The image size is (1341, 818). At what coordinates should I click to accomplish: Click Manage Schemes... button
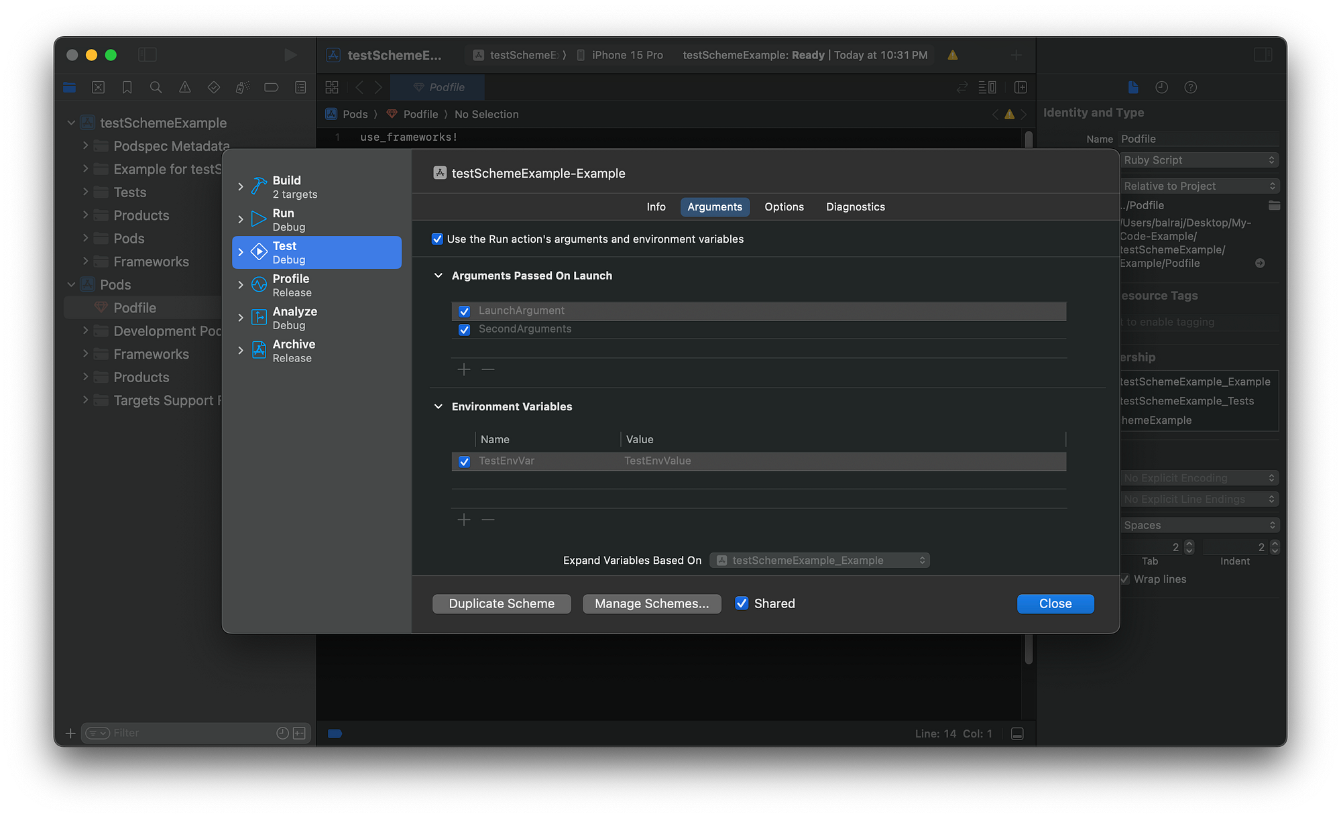point(652,603)
